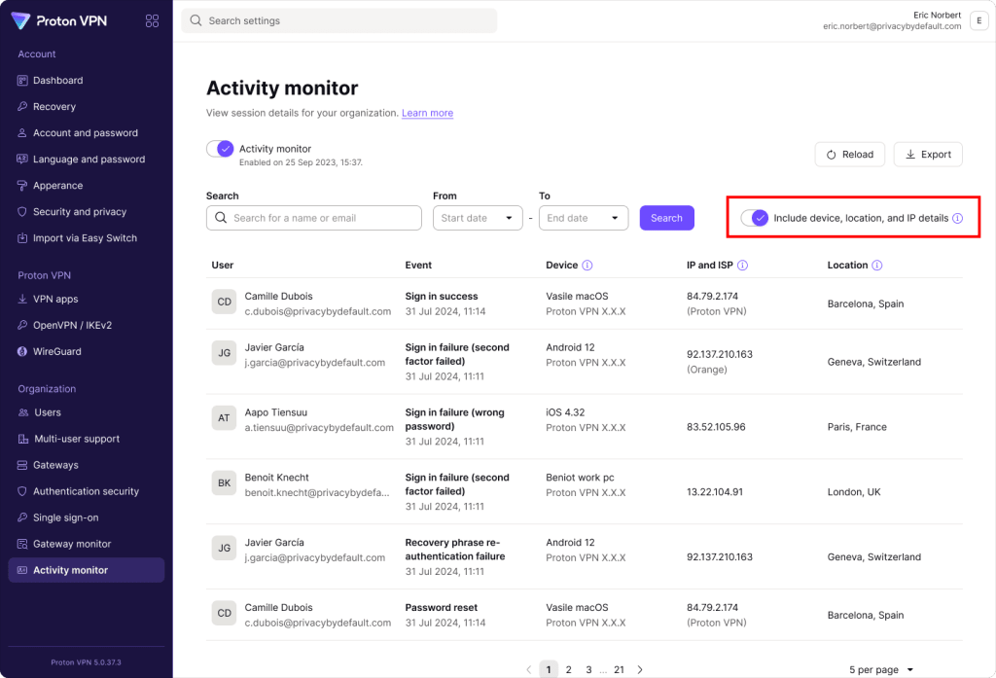
Task: Select current page 1 in pagination
Action: (x=549, y=670)
